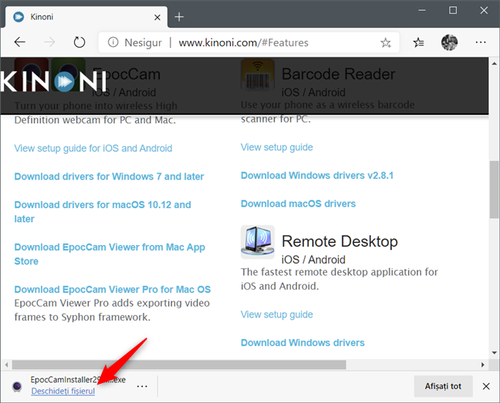The height and width of the screenshot is (403, 500).
Task: Click the Kinoni logo in header
Action: click(x=53, y=82)
